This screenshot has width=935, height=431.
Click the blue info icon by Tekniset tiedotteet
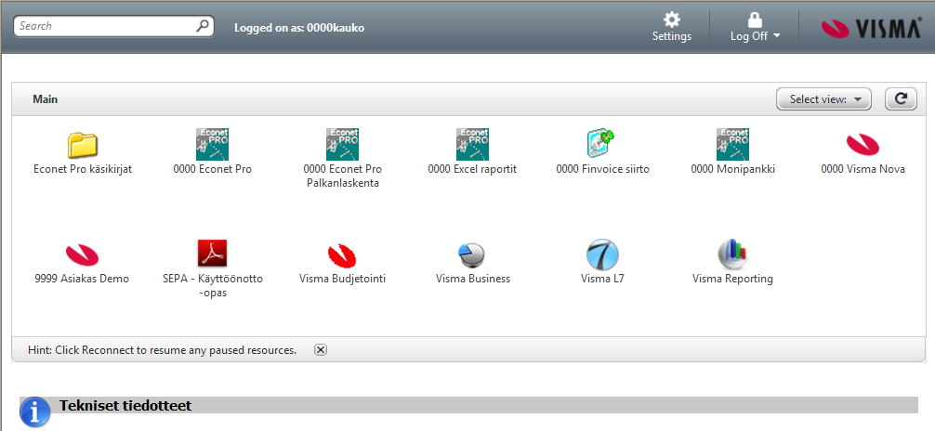(34, 411)
